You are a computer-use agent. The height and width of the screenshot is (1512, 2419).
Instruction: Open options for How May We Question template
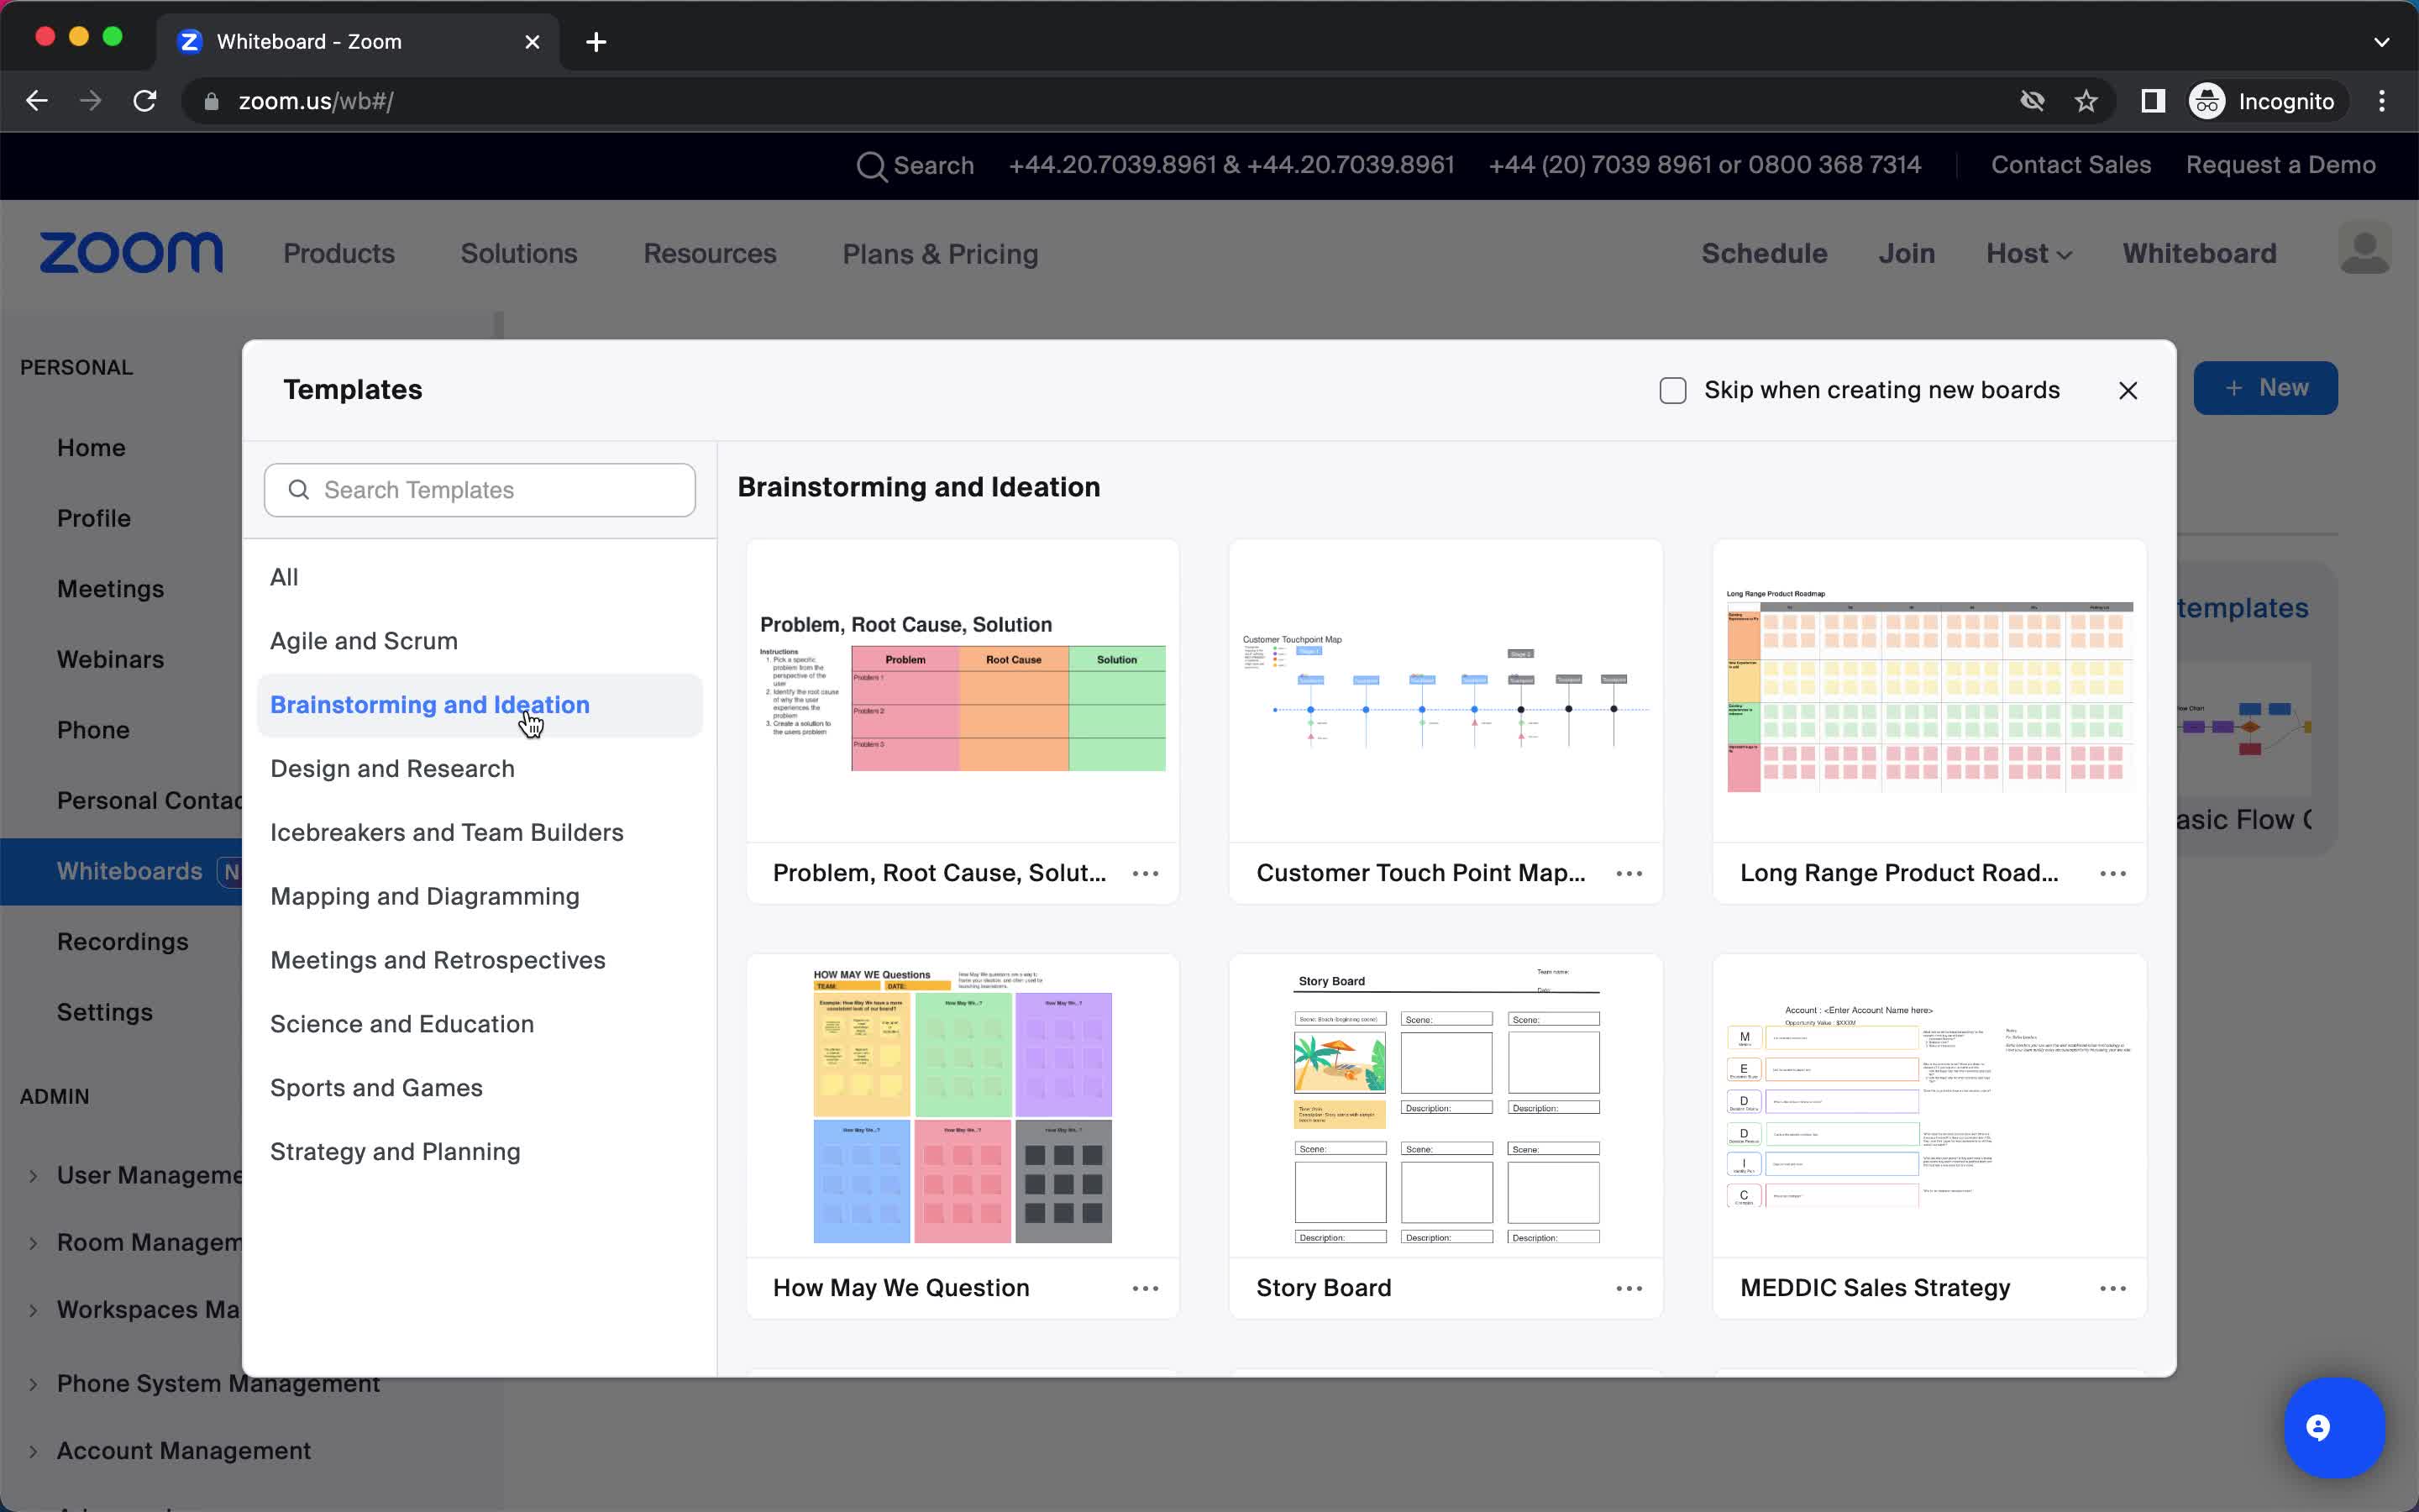coord(1146,1289)
